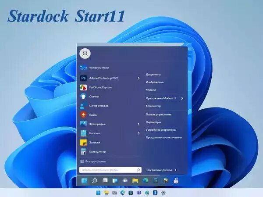Open Settings gear on the light bottom taskbar

pyautogui.click(x=163, y=193)
